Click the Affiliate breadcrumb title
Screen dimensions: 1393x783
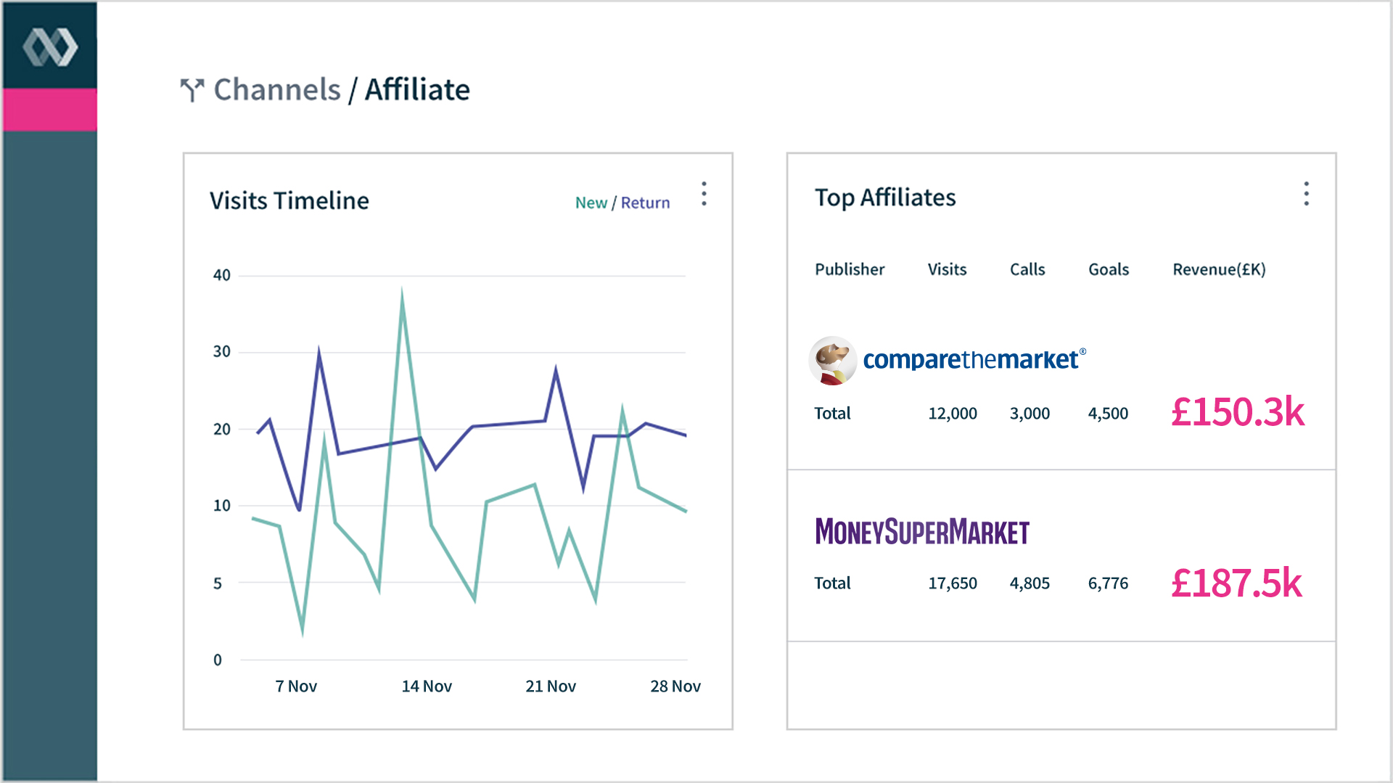tap(417, 90)
